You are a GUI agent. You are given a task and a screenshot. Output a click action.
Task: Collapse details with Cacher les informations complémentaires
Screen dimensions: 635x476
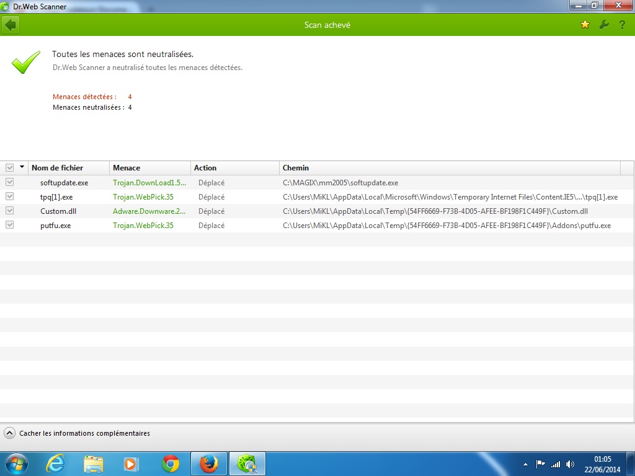click(x=78, y=433)
